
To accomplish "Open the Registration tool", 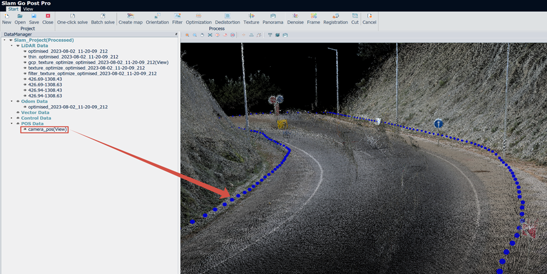I will click(x=335, y=19).
